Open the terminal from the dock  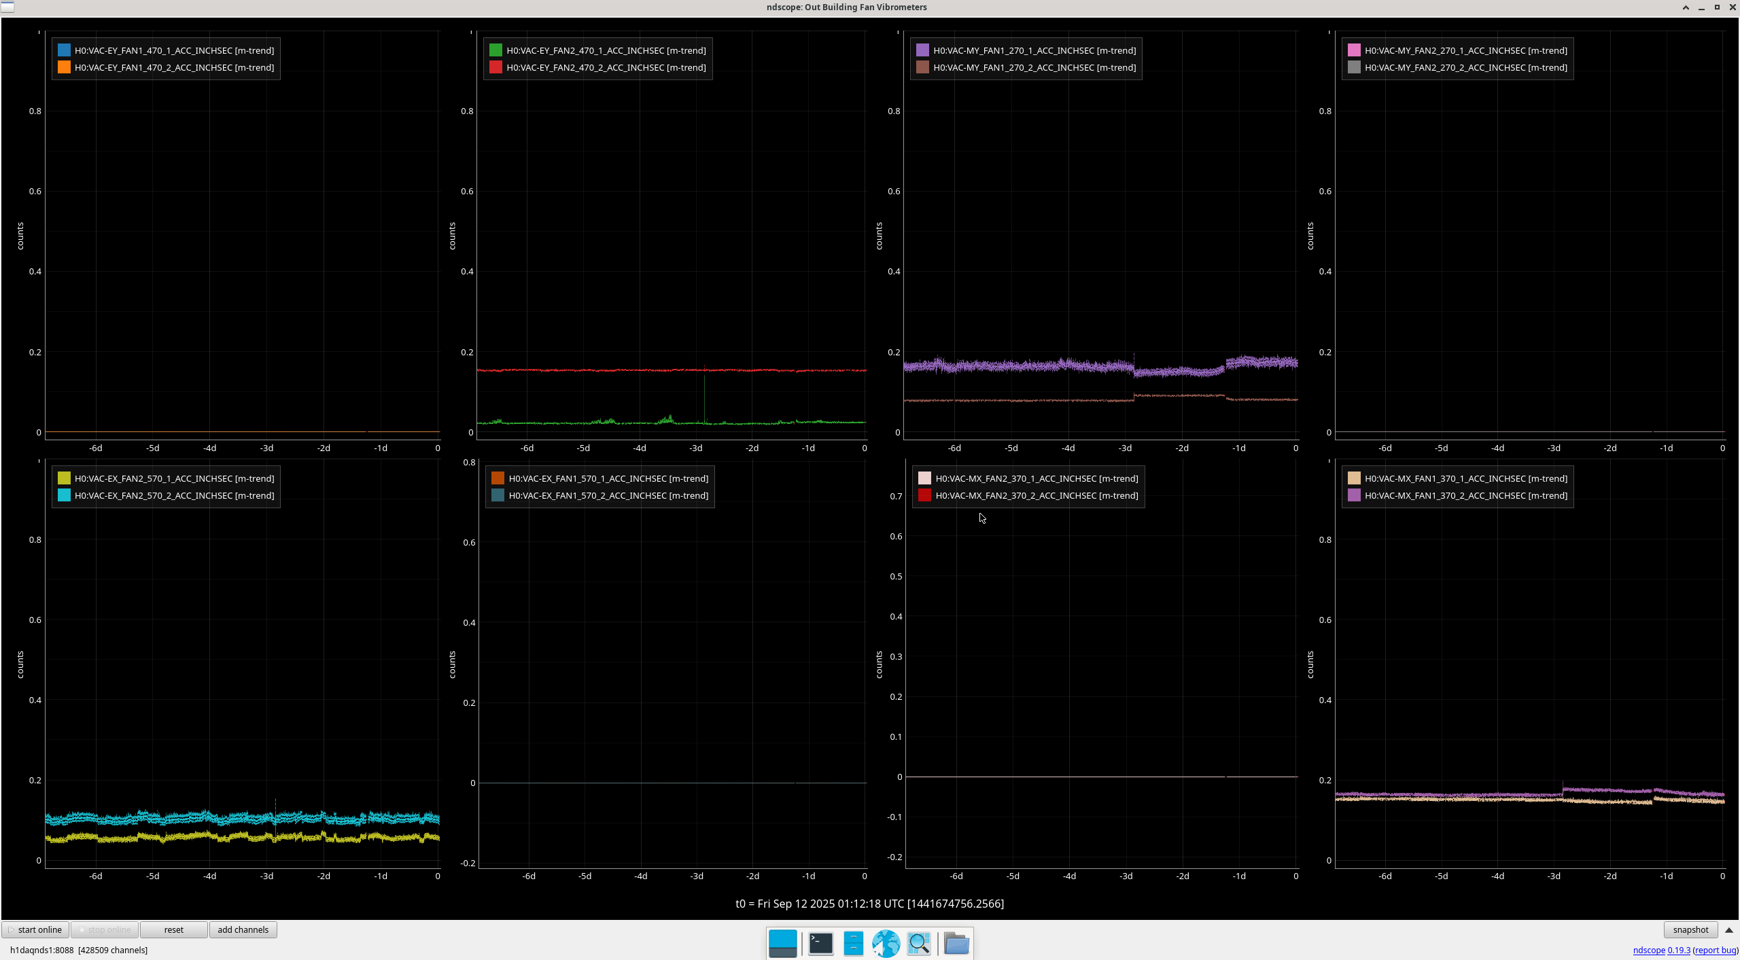pyautogui.click(x=820, y=943)
